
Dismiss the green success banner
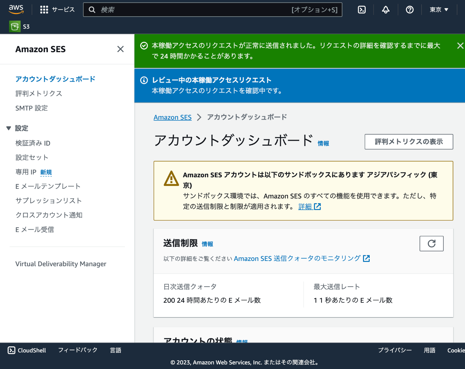coord(460,46)
